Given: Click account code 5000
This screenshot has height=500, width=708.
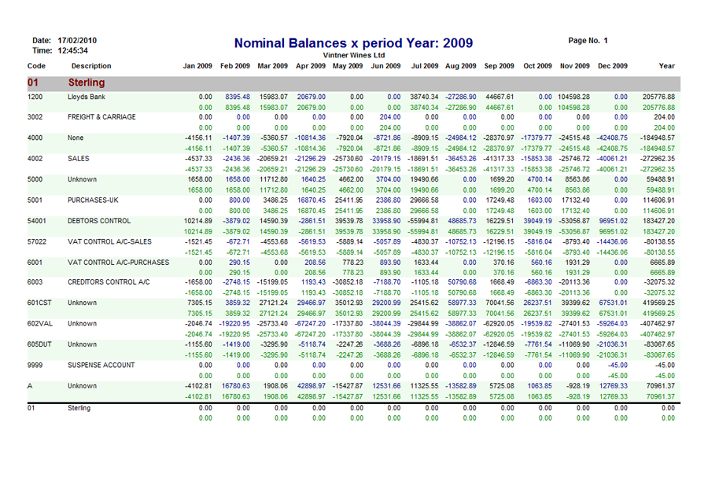Looking at the screenshot, I should tap(35, 179).
